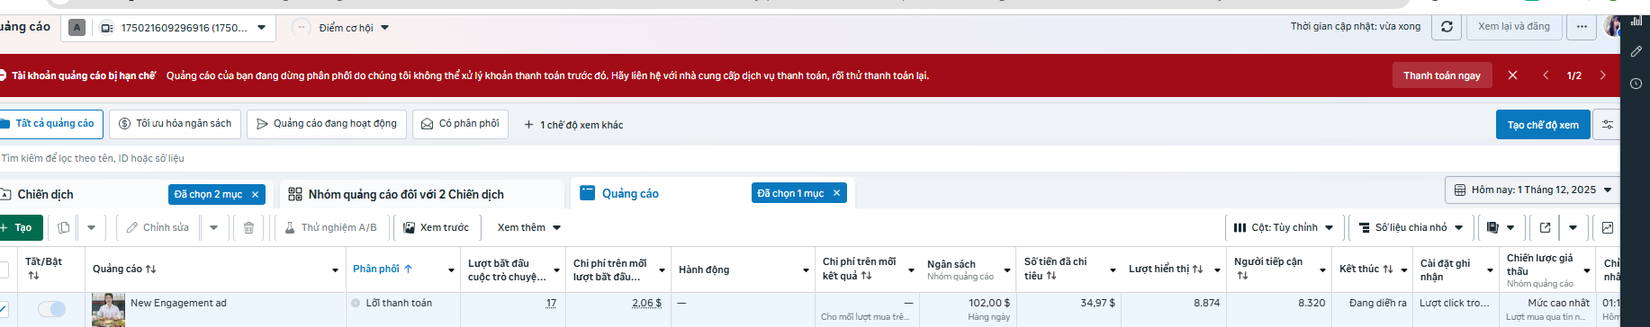Sort by 'Kết thúc' column header

click(x=1366, y=269)
